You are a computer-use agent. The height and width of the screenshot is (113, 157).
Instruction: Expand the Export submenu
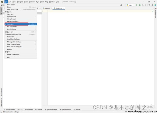(21, 50)
